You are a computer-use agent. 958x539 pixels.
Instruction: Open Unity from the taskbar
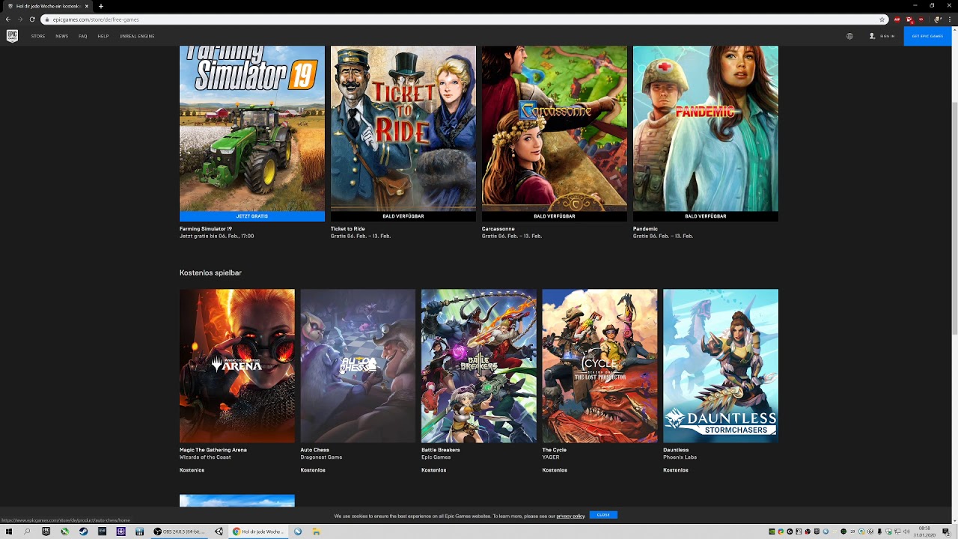click(x=219, y=532)
